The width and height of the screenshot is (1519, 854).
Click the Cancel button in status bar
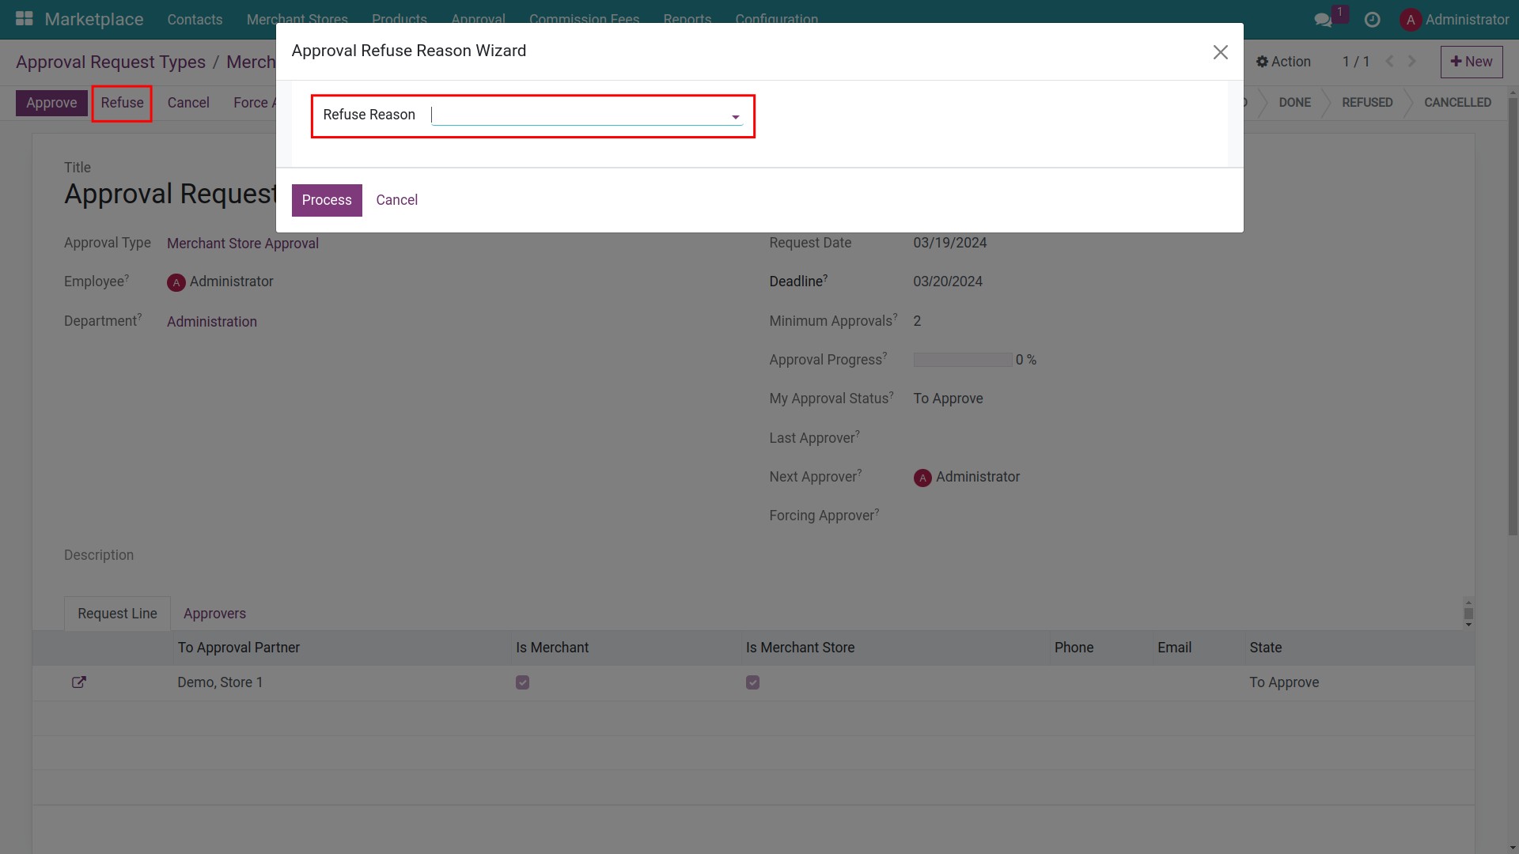coord(188,103)
